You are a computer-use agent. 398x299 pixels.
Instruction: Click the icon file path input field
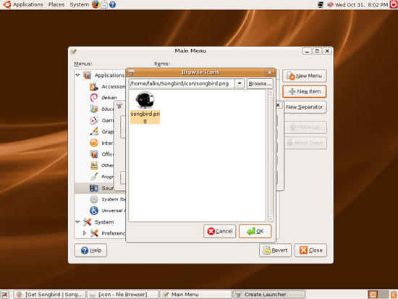182,83
